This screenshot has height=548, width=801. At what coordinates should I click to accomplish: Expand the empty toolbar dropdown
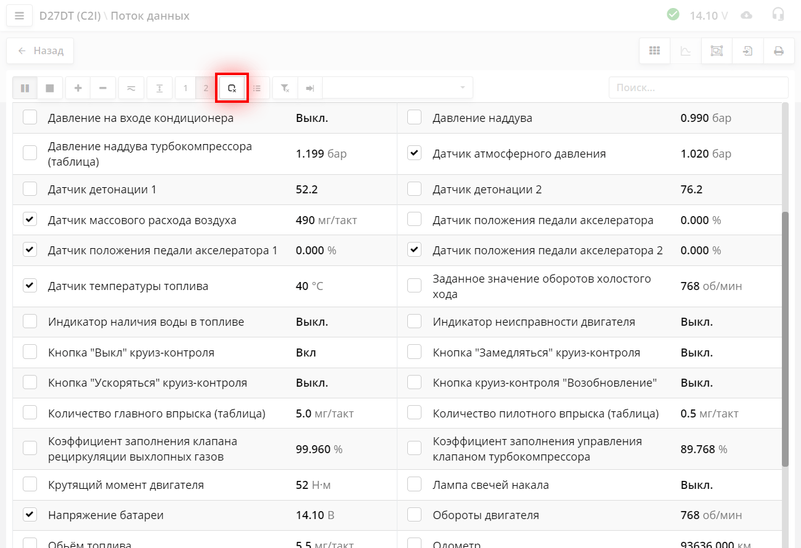[x=397, y=88]
